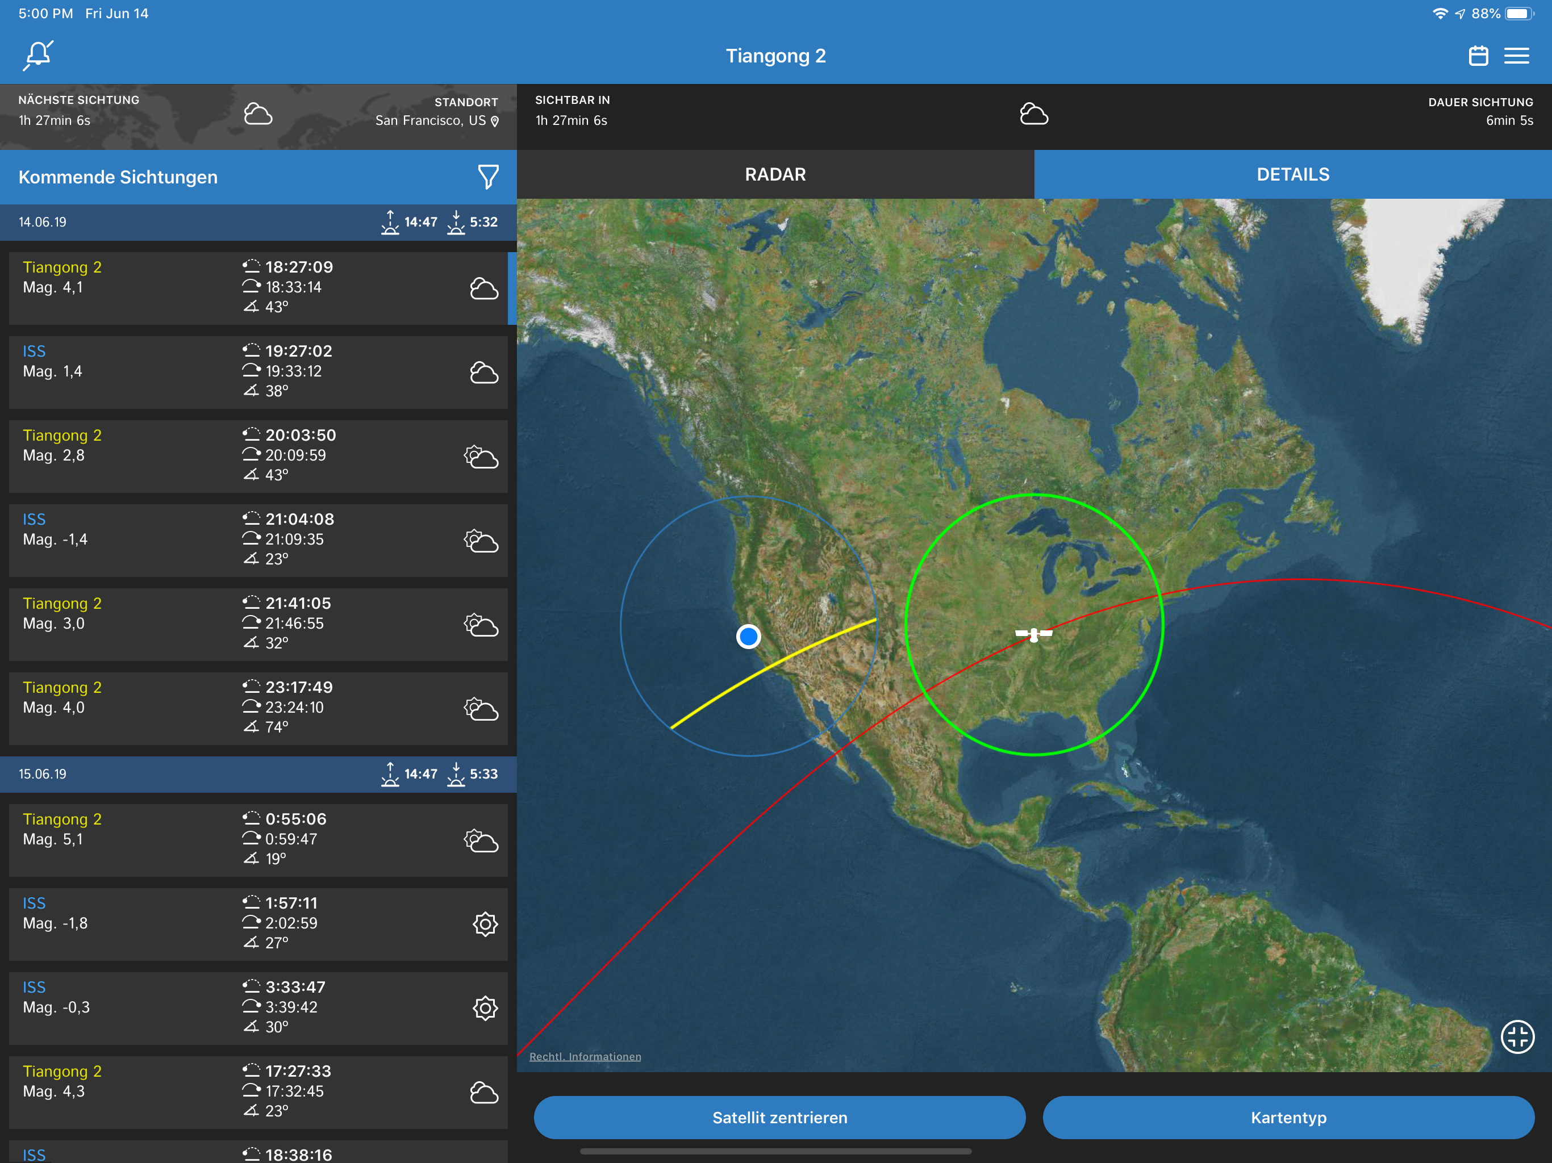Tap weather icon for 18:27:09 Tiangong pass
The image size is (1552, 1163).
(x=483, y=288)
